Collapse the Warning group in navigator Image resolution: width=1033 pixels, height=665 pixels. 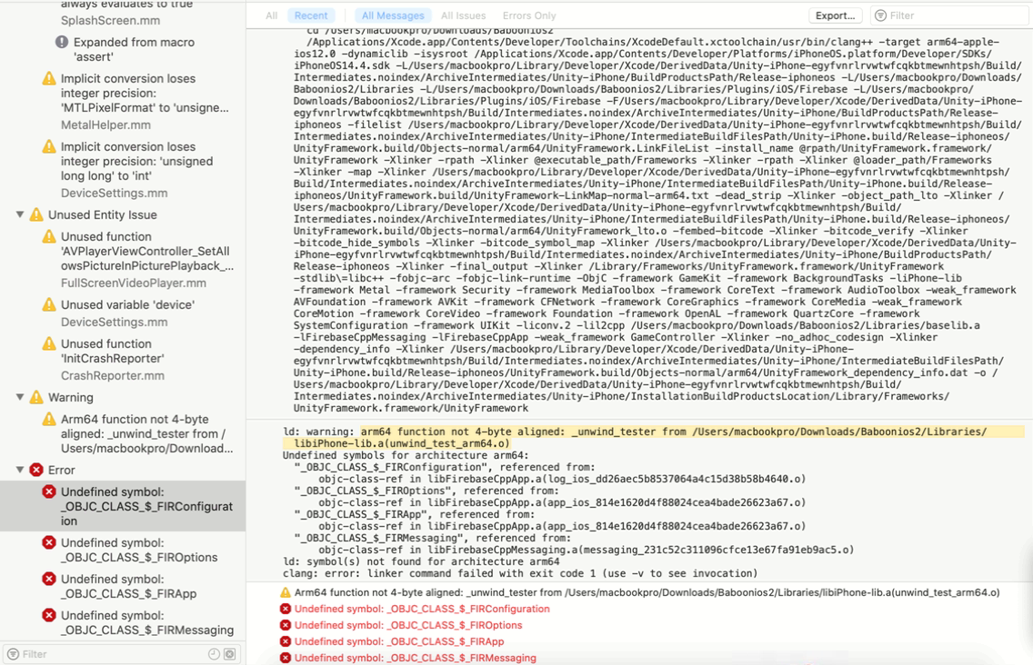[20, 397]
